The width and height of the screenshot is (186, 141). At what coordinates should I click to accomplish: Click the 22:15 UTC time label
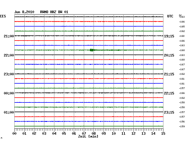pos(169,93)
